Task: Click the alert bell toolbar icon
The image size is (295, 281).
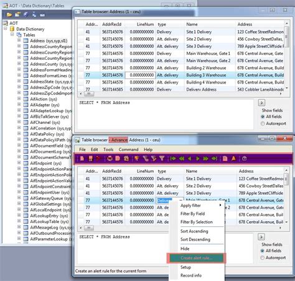Action: (x=233, y=159)
